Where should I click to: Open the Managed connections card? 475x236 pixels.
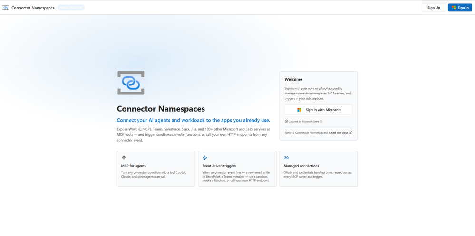pyautogui.click(x=319, y=169)
